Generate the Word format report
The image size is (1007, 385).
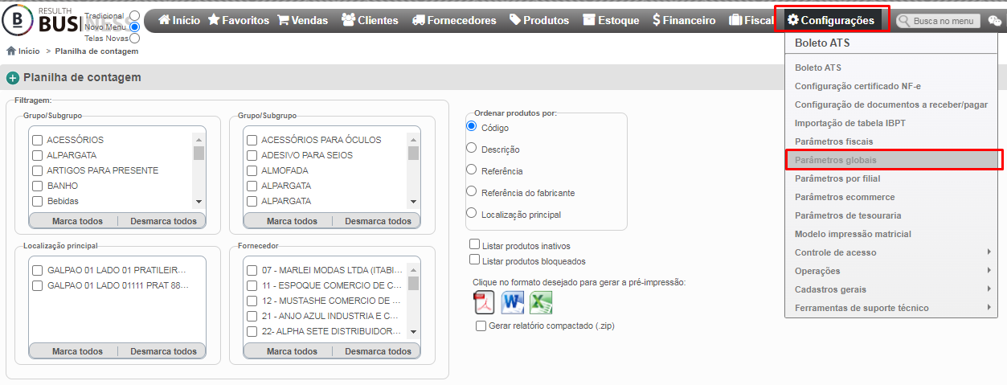point(513,302)
